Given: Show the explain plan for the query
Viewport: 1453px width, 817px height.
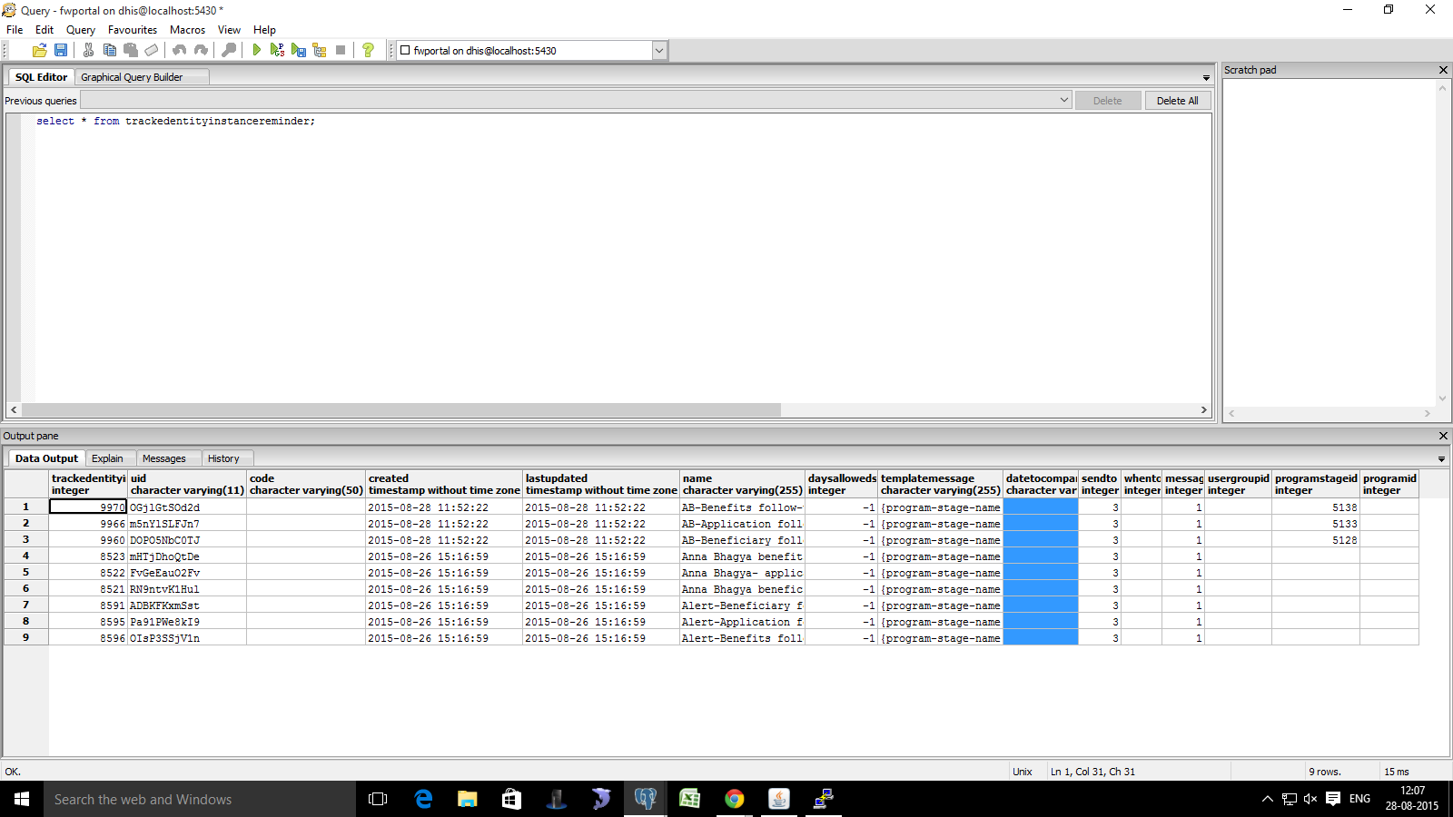Looking at the screenshot, I should point(320,51).
